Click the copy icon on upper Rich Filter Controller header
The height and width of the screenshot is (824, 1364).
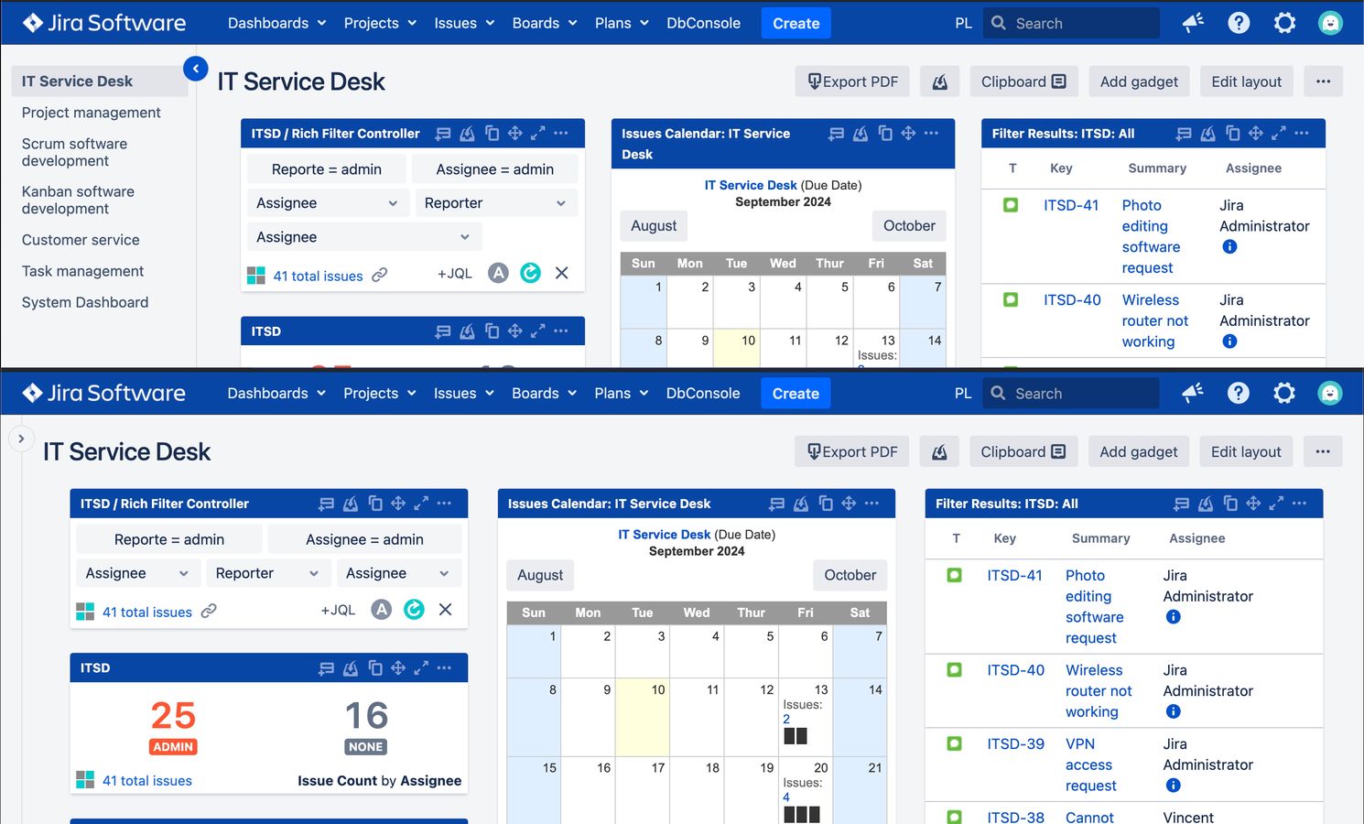[492, 134]
